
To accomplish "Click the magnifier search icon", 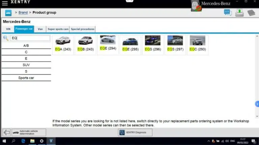I will coord(6,38).
